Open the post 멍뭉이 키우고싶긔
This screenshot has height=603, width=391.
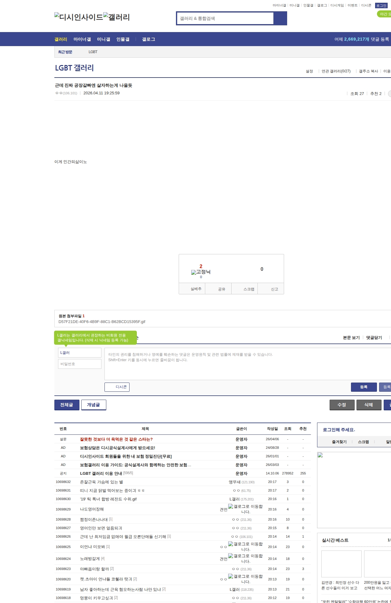[x=97, y=598]
